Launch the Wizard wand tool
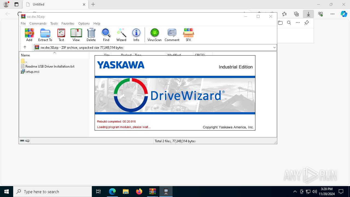 coord(121,35)
